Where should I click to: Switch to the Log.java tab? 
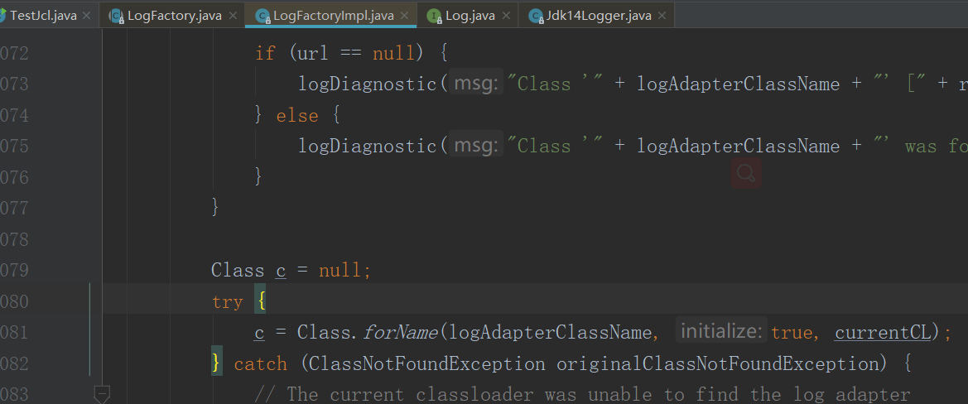pyautogui.click(x=469, y=16)
